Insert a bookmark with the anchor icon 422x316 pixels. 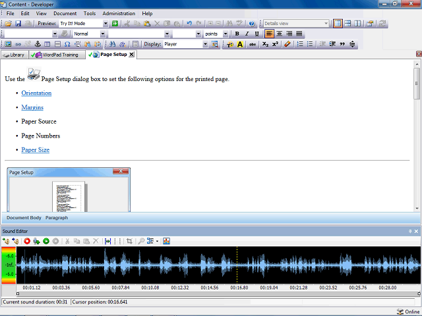pos(38,44)
